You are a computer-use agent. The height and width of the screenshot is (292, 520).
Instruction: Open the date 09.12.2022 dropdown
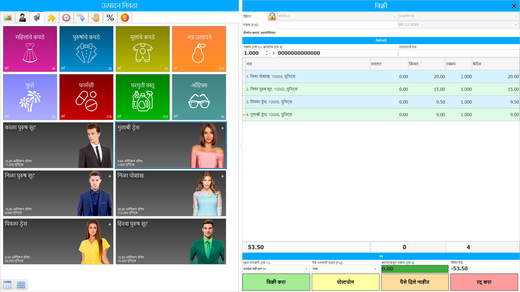pyautogui.click(x=515, y=25)
